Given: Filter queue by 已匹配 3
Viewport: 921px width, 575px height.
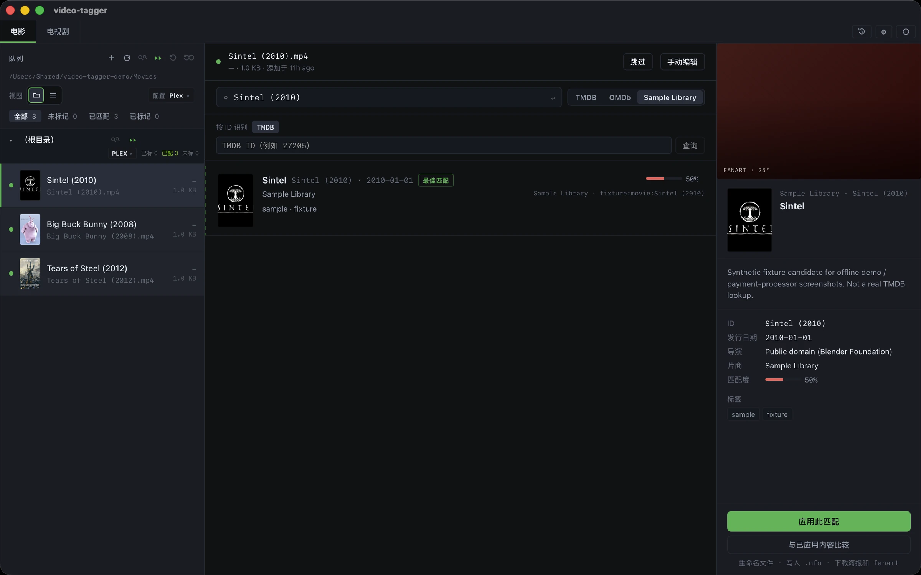Looking at the screenshot, I should click(x=104, y=117).
